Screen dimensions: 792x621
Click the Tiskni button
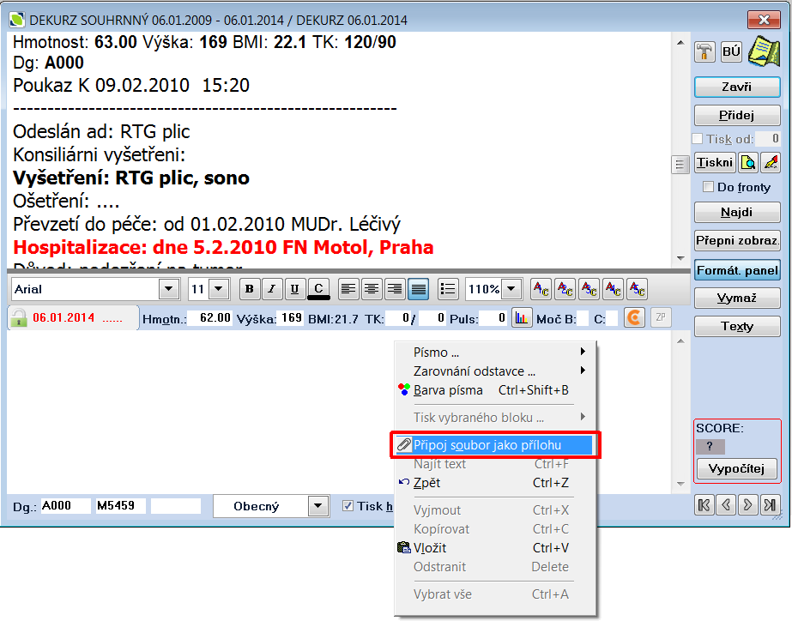714,163
